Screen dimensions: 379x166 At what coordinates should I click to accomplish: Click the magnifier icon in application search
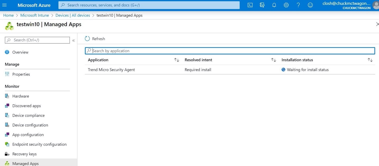pyautogui.click(x=89, y=51)
